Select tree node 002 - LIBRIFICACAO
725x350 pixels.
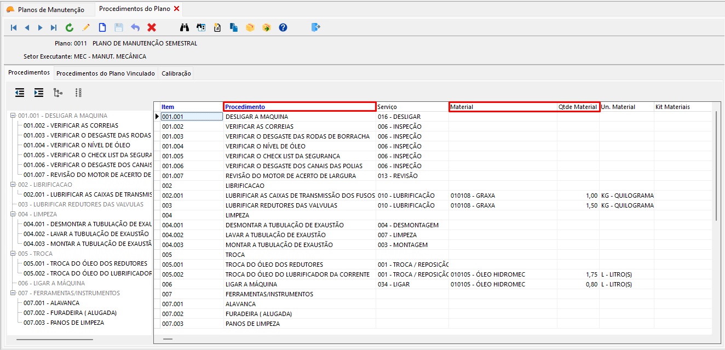coord(44,185)
